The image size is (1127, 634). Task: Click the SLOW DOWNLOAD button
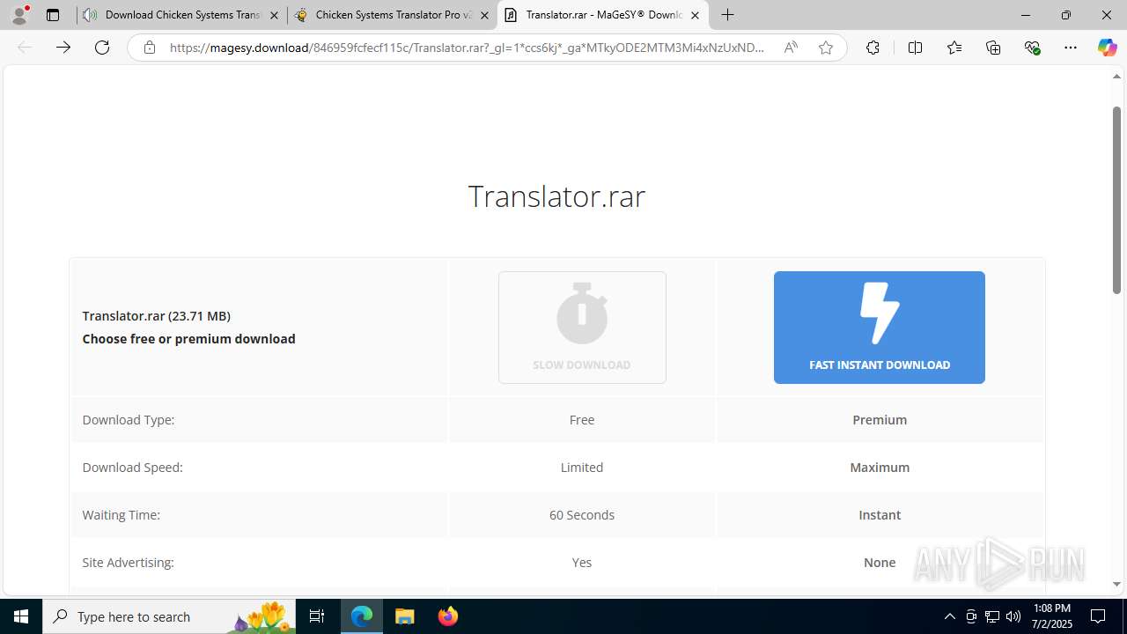coord(582,328)
